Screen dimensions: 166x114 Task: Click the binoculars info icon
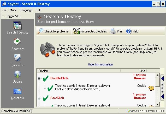click(48, 50)
